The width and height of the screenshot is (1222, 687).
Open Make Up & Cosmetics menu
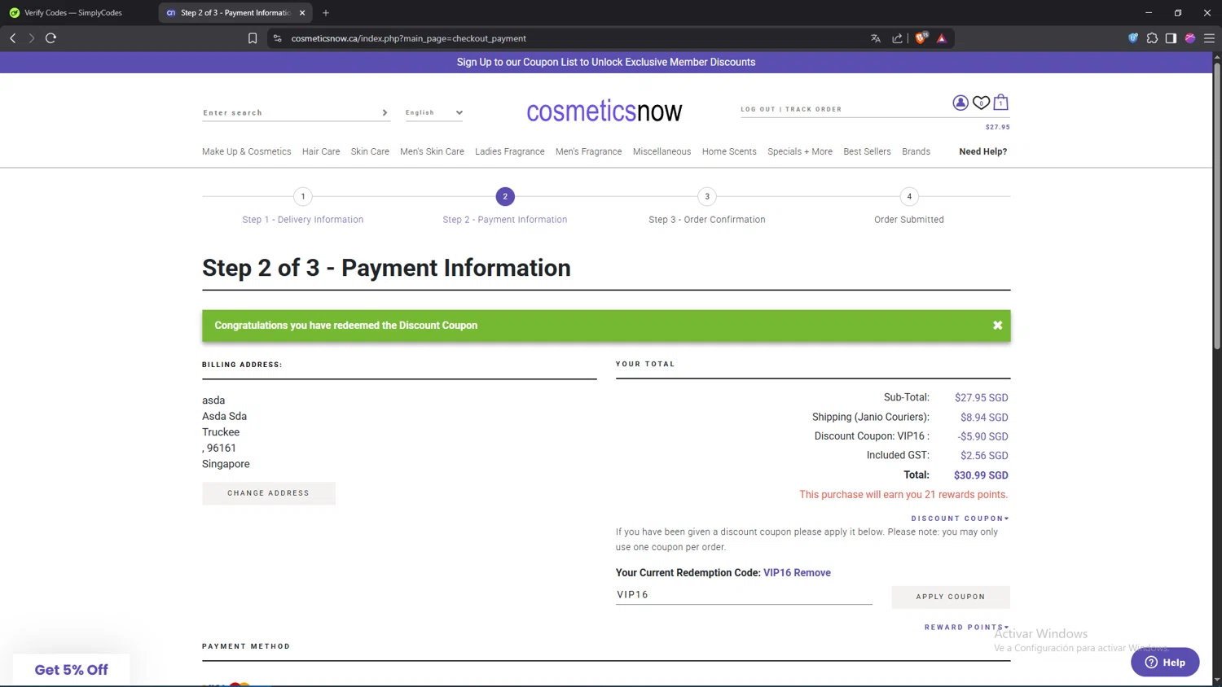pyautogui.click(x=246, y=151)
